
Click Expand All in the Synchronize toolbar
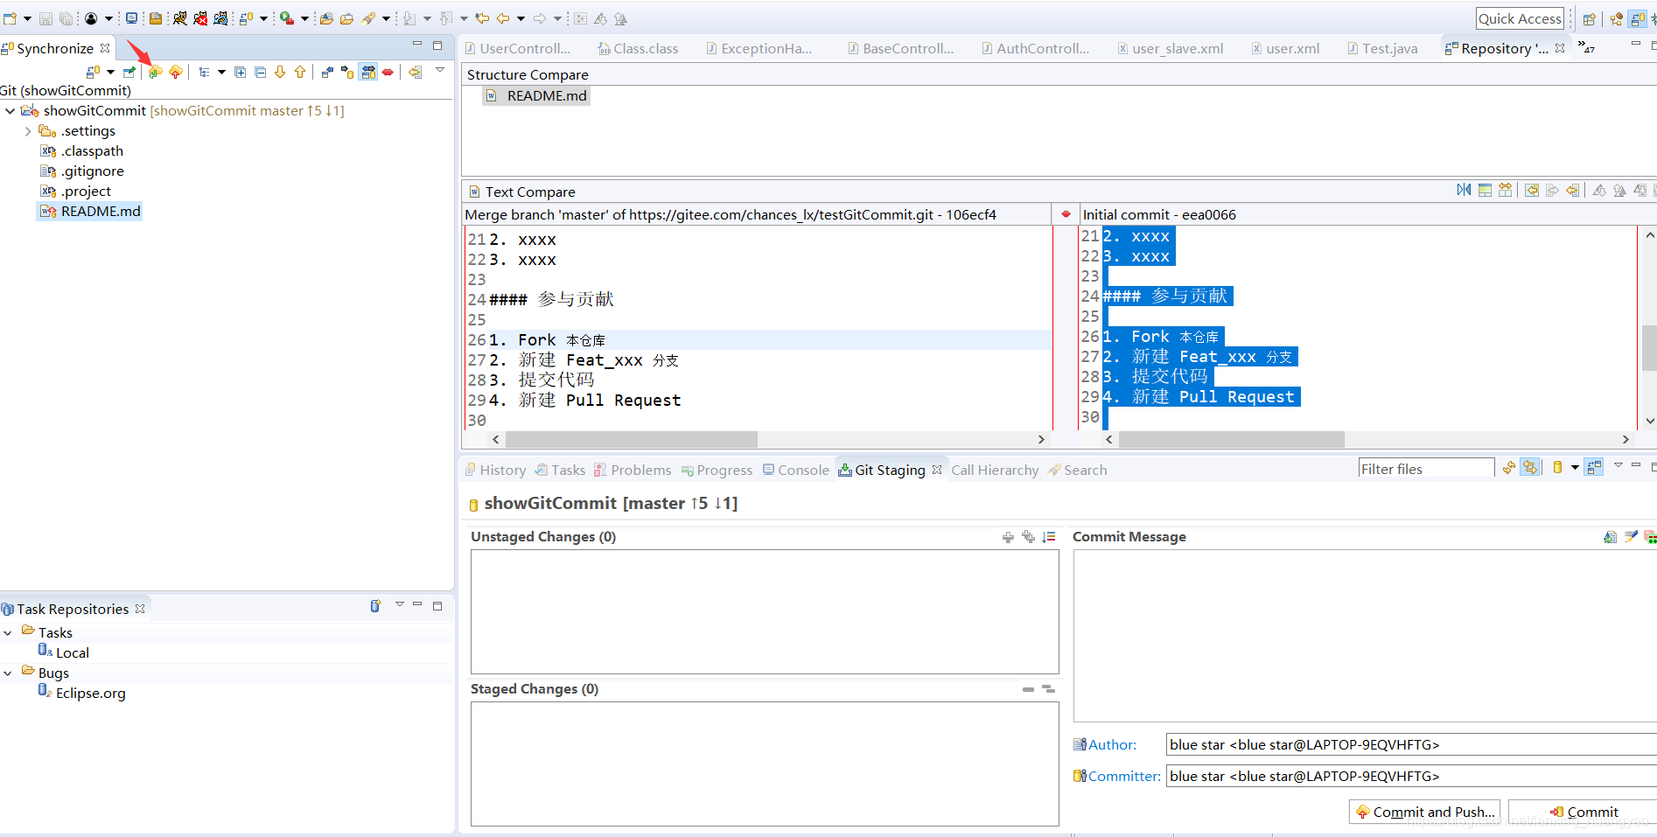coord(241,72)
